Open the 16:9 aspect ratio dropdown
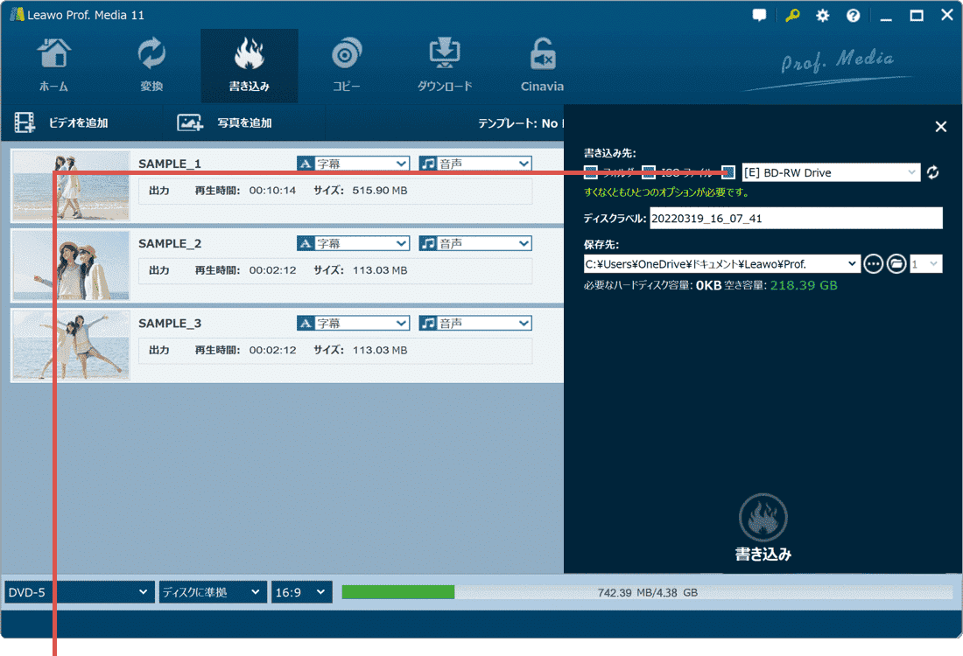 click(x=302, y=592)
